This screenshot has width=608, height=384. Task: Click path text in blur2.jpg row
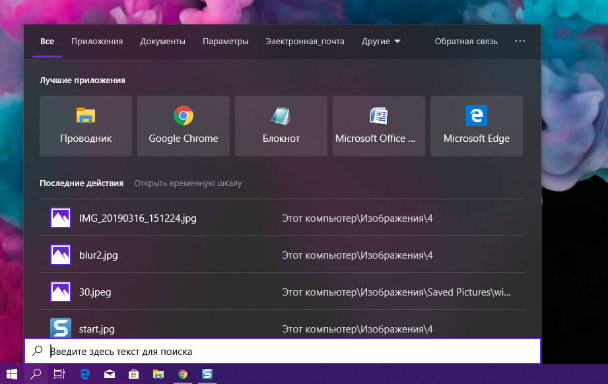(357, 255)
